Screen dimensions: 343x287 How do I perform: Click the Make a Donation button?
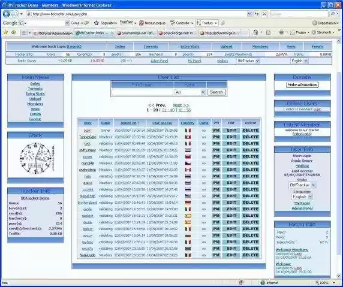[x=302, y=85]
